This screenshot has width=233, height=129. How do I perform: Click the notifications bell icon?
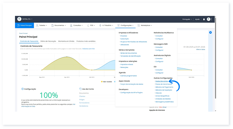point(204,19)
